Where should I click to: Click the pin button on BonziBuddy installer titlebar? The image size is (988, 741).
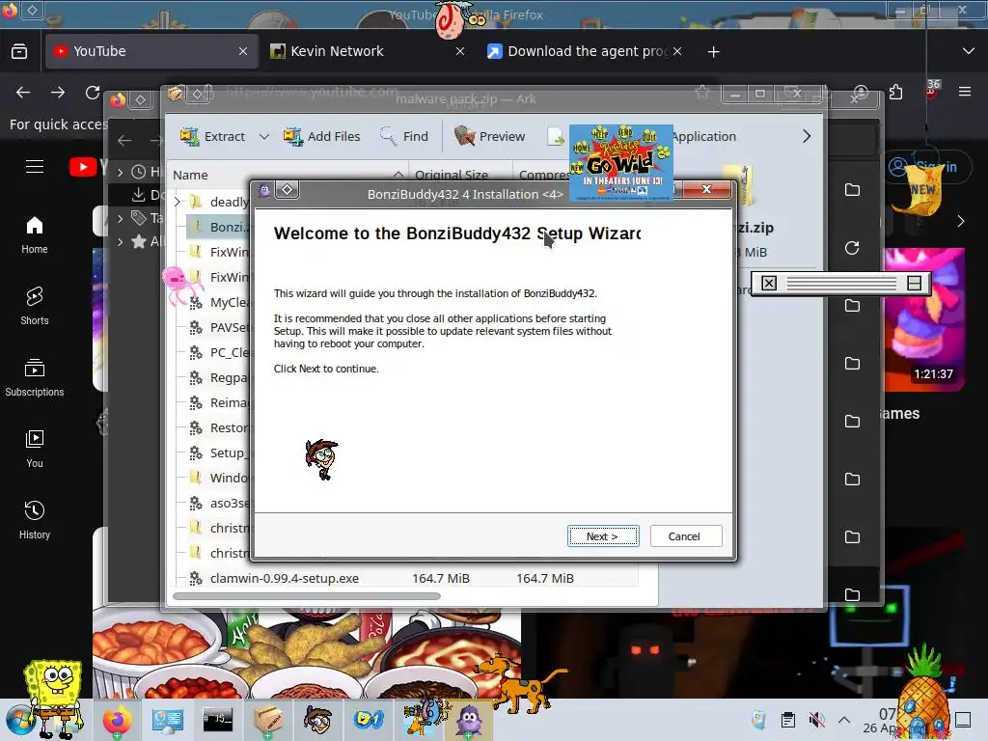[288, 190]
